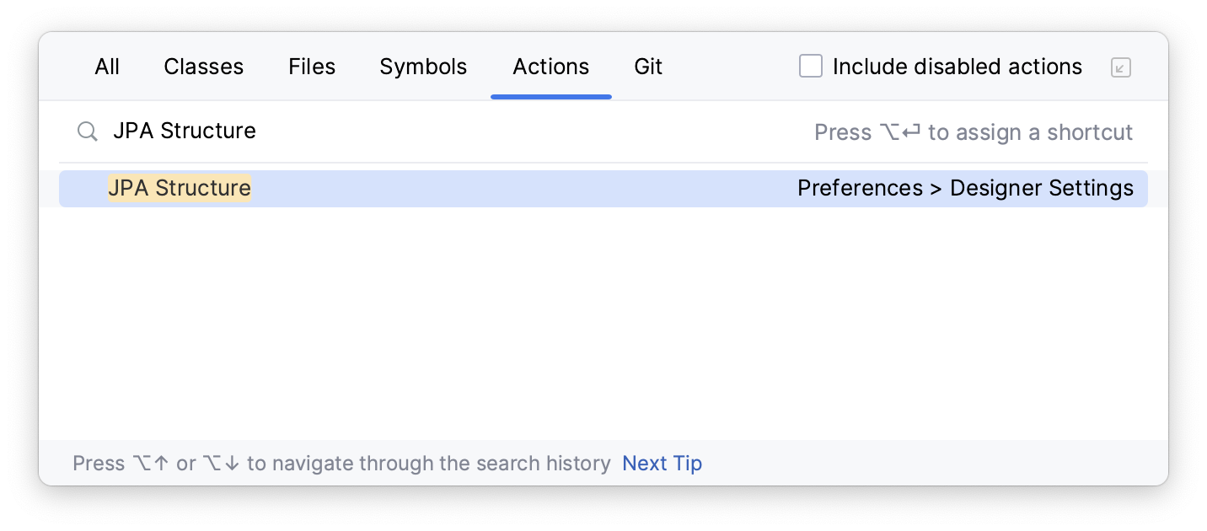Image resolution: width=1207 pixels, height=531 pixels.
Task: Switch to the Classes tab
Action: pos(203,67)
